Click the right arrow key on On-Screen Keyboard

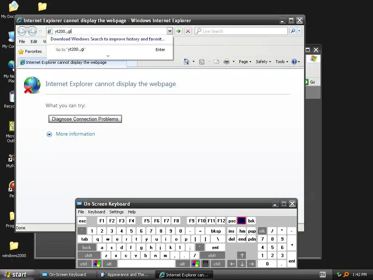pyautogui.click(x=251, y=264)
